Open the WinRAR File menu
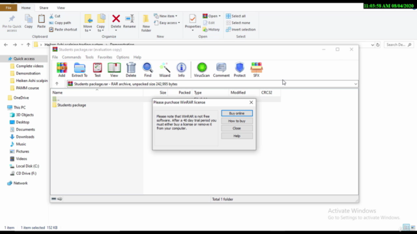The image size is (417, 234). coord(55,57)
